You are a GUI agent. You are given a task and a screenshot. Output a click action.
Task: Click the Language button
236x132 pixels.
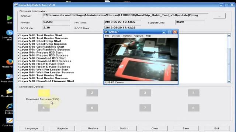(x=31, y=128)
